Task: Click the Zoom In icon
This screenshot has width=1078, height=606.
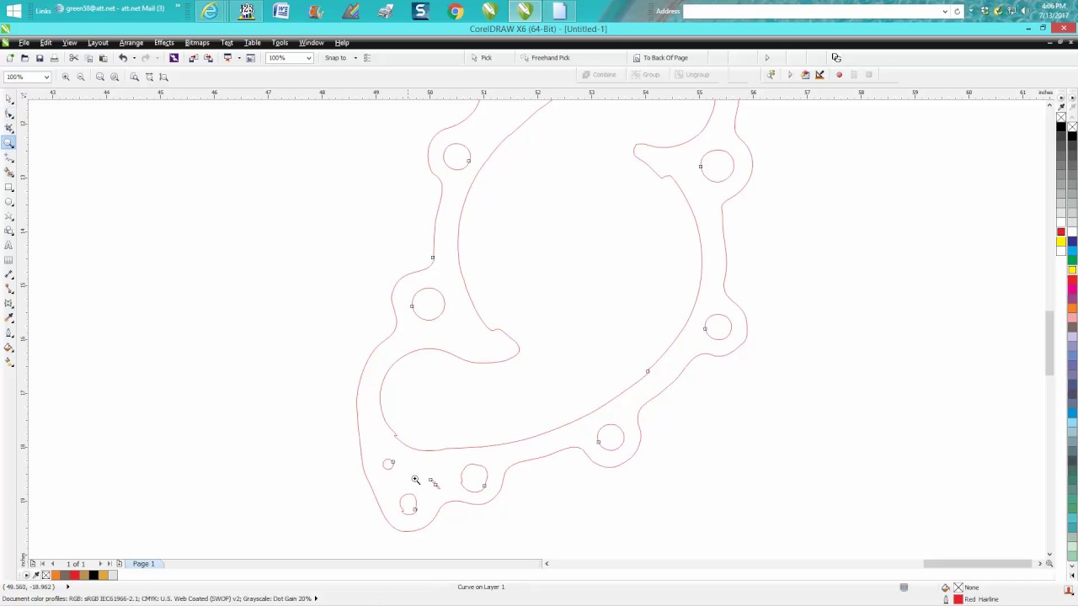Action: coord(66,77)
